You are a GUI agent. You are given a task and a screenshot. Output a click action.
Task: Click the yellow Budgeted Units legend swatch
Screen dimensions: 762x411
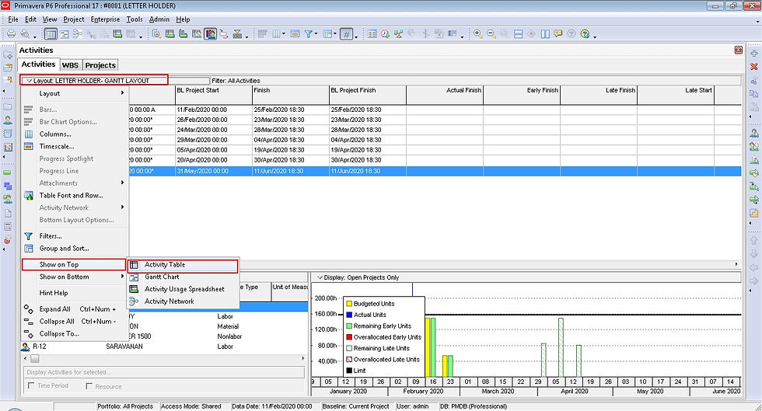coord(349,304)
